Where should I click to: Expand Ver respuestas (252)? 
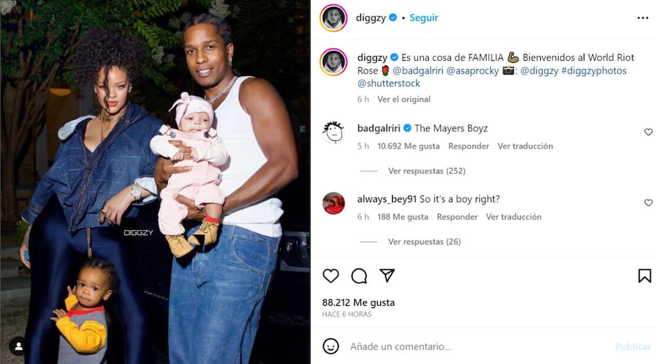coord(427,171)
